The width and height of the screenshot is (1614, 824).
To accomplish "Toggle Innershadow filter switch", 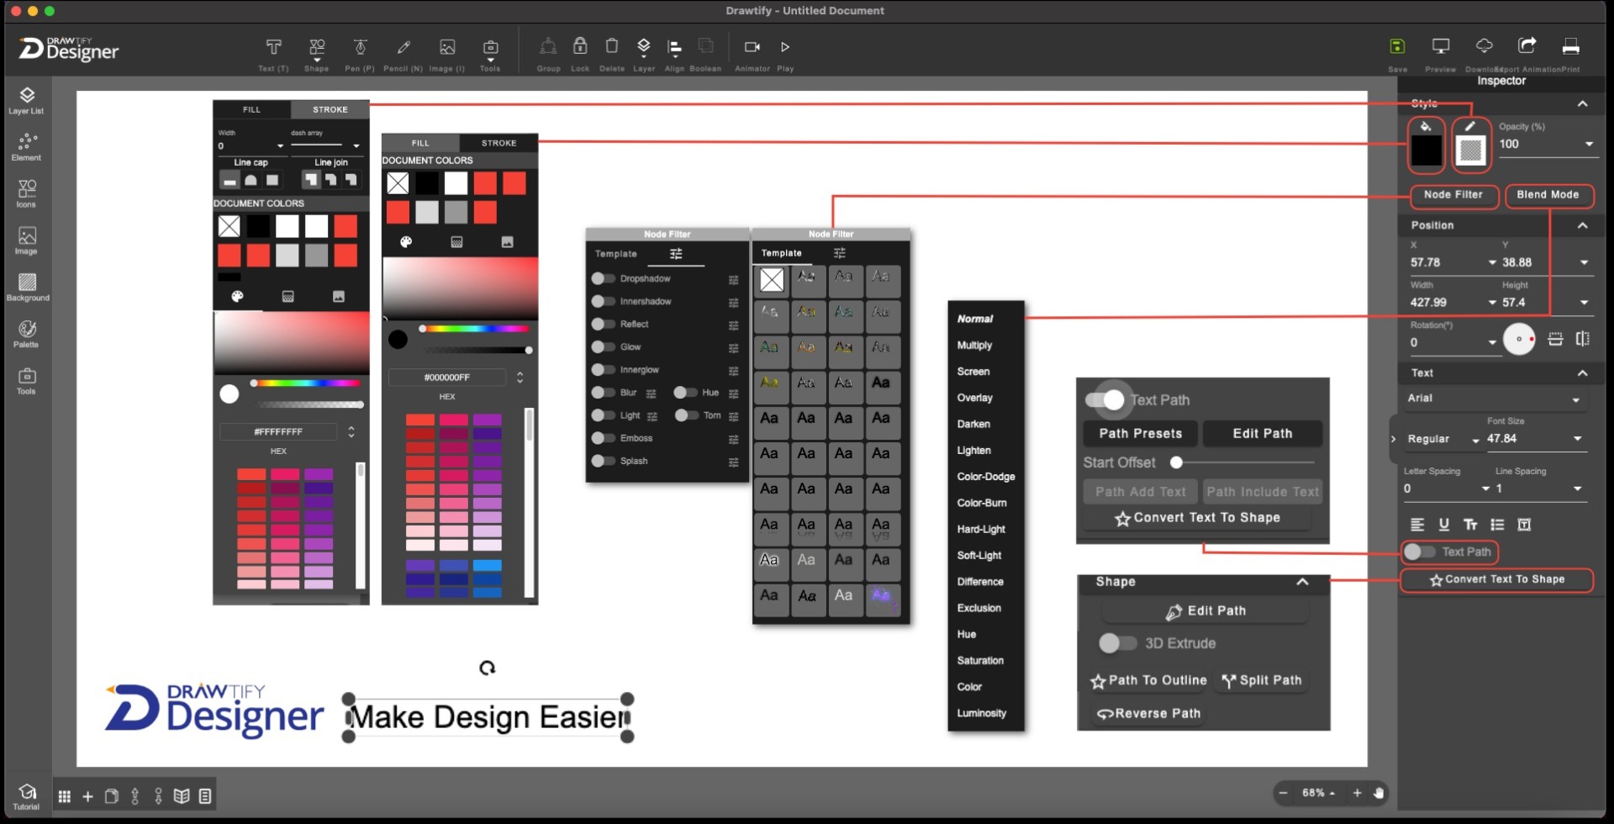I will 603,301.
